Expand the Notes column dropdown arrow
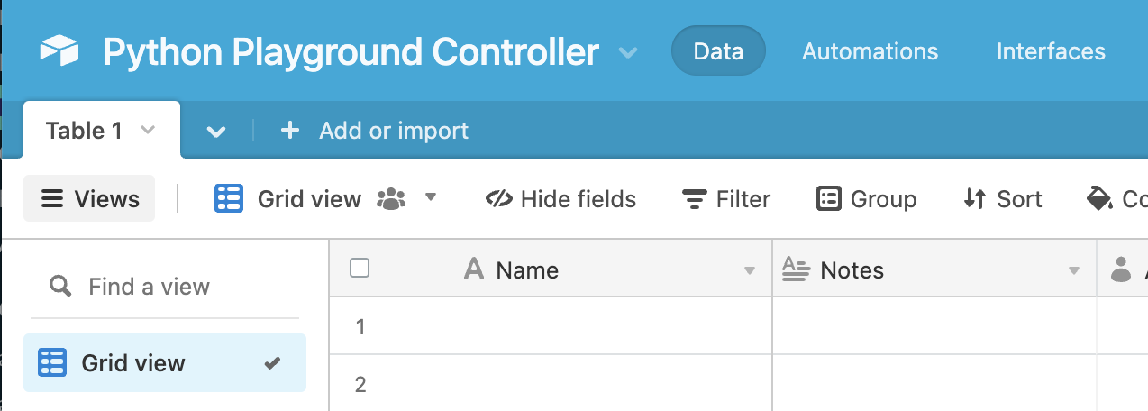This screenshot has width=1148, height=411. (x=1073, y=270)
